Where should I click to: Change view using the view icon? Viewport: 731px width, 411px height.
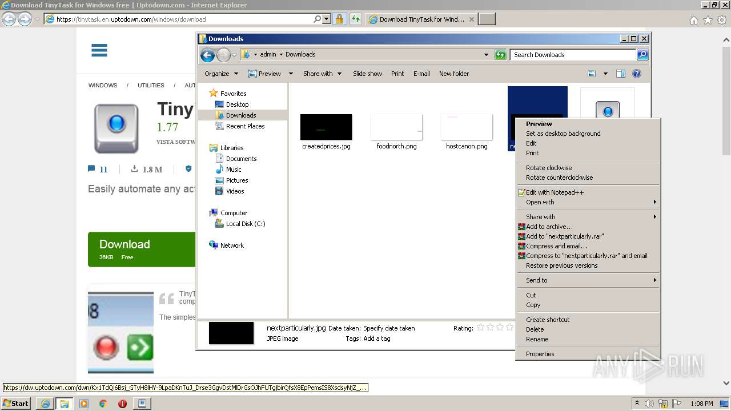click(592, 74)
